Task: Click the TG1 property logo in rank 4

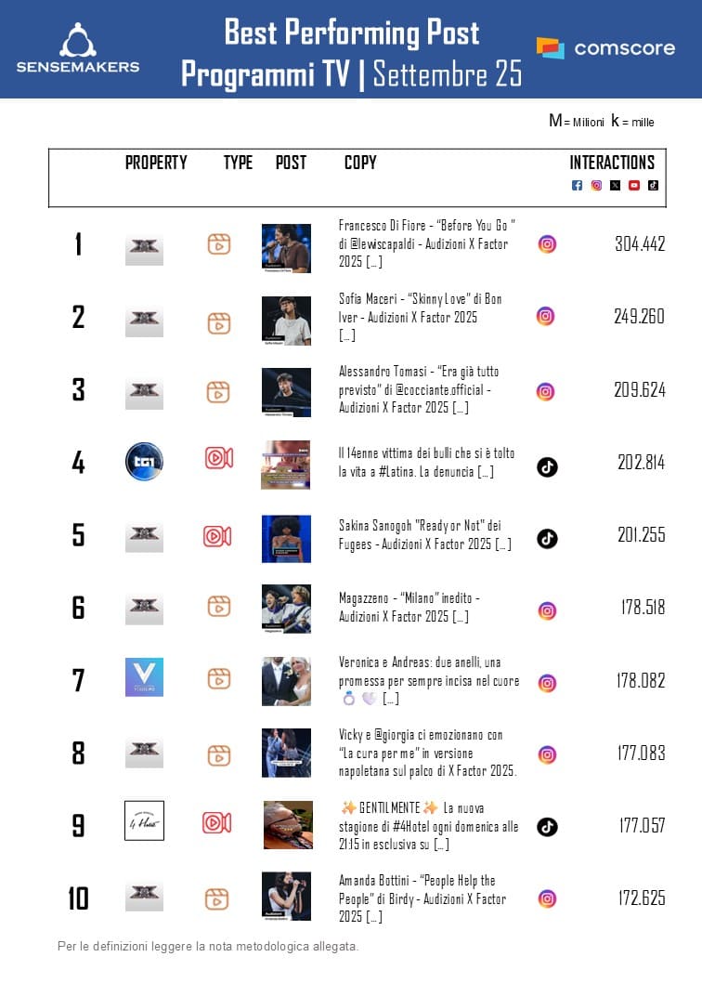Action: point(144,461)
